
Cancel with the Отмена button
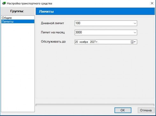[x=146, y=110]
